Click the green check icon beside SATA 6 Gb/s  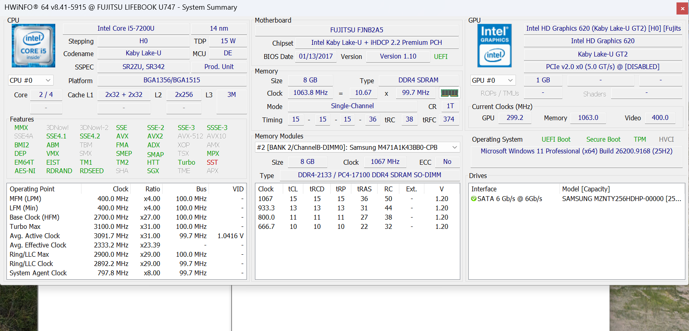coord(474,199)
